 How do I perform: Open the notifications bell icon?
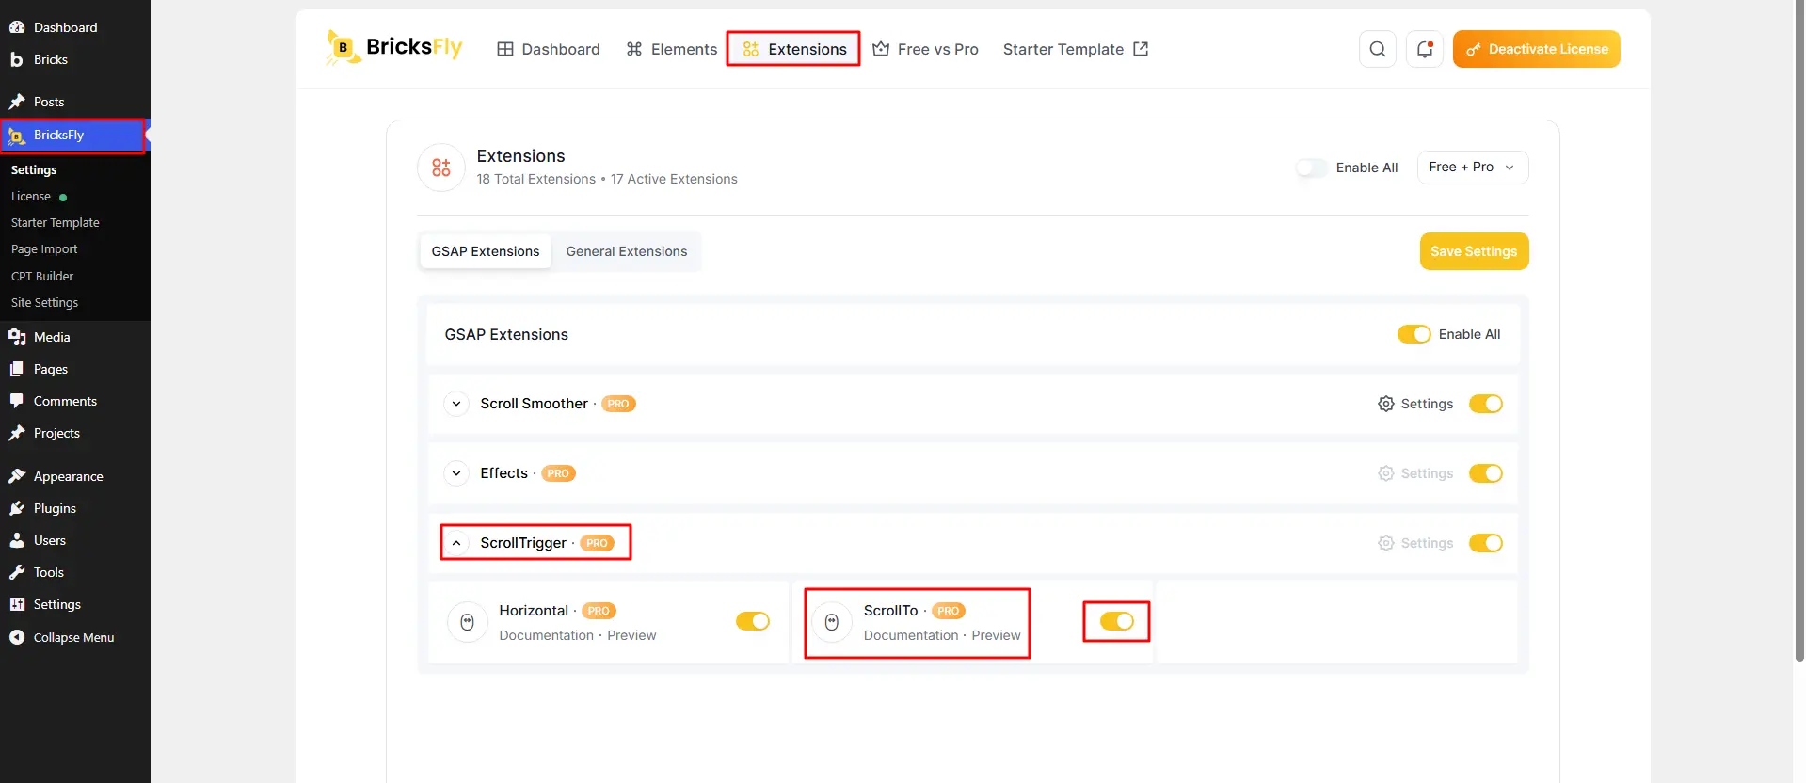1424,49
